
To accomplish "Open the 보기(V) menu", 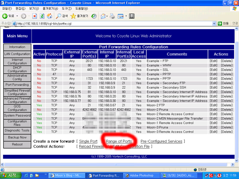I will pyautogui.click(x=34, y=9).
